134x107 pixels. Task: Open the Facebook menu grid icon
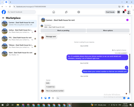[118, 12]
